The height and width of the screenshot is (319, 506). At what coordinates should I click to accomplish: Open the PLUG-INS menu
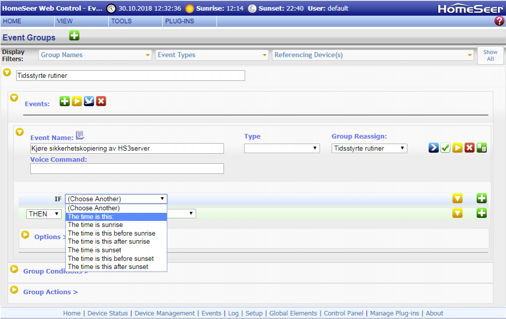tap(179, 21)
